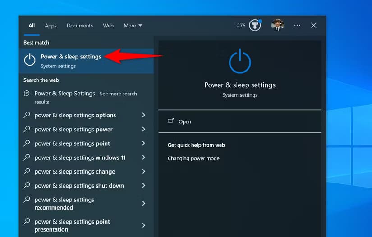Viewport: 372px width, 237px height.
Task: Select 'power & sleep settings shut down' text
Action: coord(79,186)
